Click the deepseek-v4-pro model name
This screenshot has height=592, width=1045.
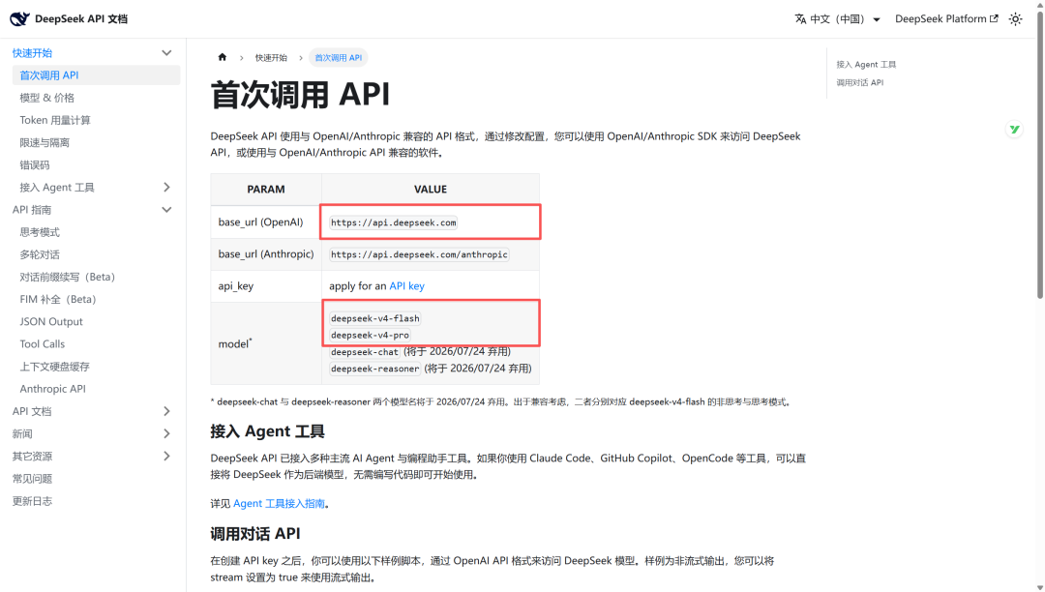pyautogui.click(x=370, y=335)
